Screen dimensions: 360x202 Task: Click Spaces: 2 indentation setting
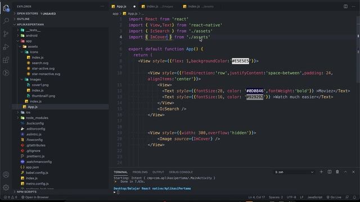[276, 197]
